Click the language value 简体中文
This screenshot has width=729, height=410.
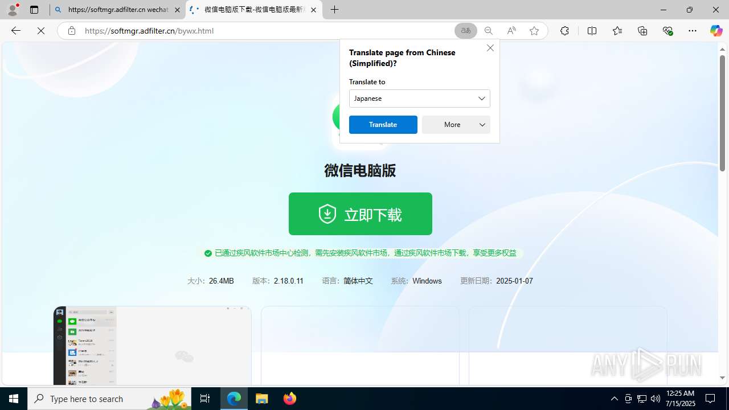pos(358,281)
